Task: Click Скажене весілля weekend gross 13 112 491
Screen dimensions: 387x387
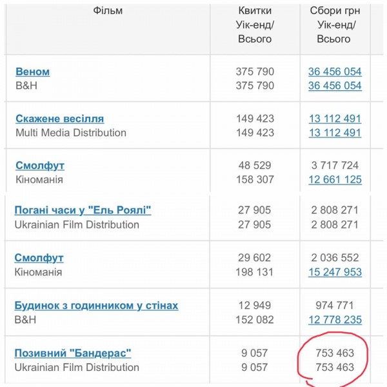Action: pos(335,119)
